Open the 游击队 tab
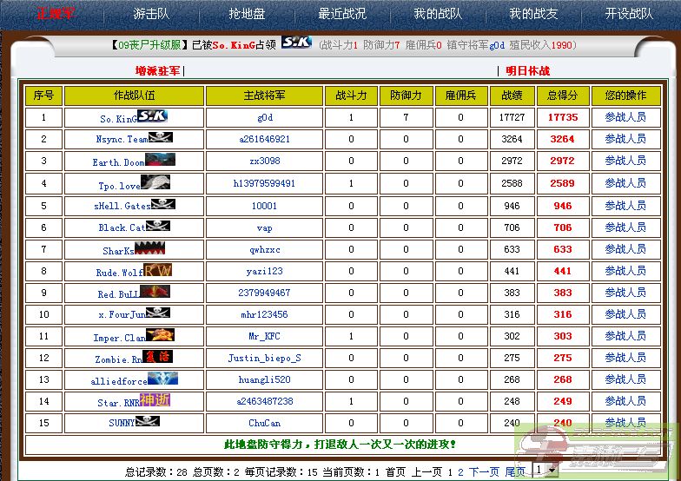The height and width of the screenshot is (481, 681). coord(151,14)
